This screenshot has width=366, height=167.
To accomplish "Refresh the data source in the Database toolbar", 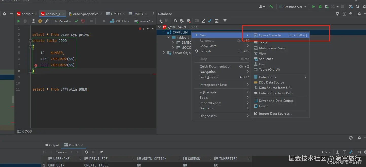I will [x=175, y=21].
